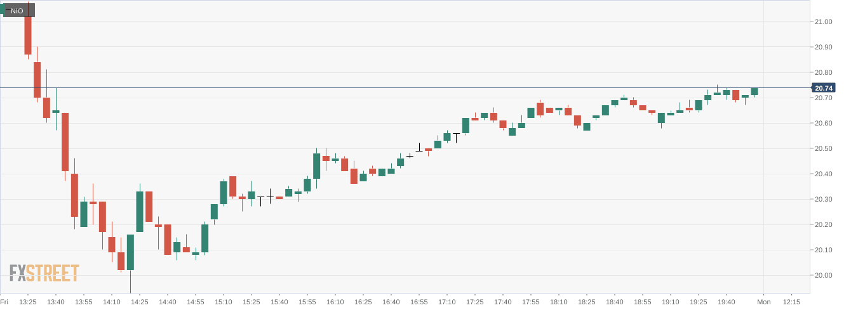Click the NIO symbol label
The image size is (851, 310).
pos(19,10)
